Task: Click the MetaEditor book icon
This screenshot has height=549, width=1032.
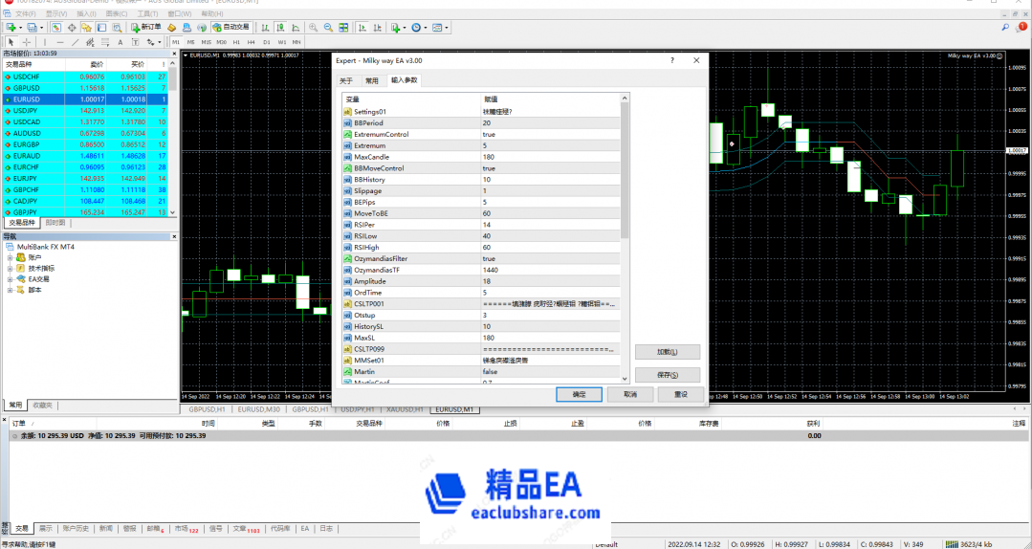Action: [x=171, y=28]
